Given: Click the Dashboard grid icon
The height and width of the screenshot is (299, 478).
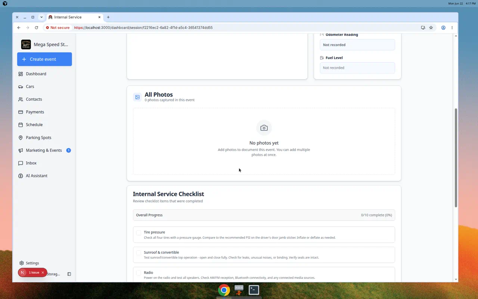Looking at the screenshot, I should pyautogui.click(x=21, y=74).
